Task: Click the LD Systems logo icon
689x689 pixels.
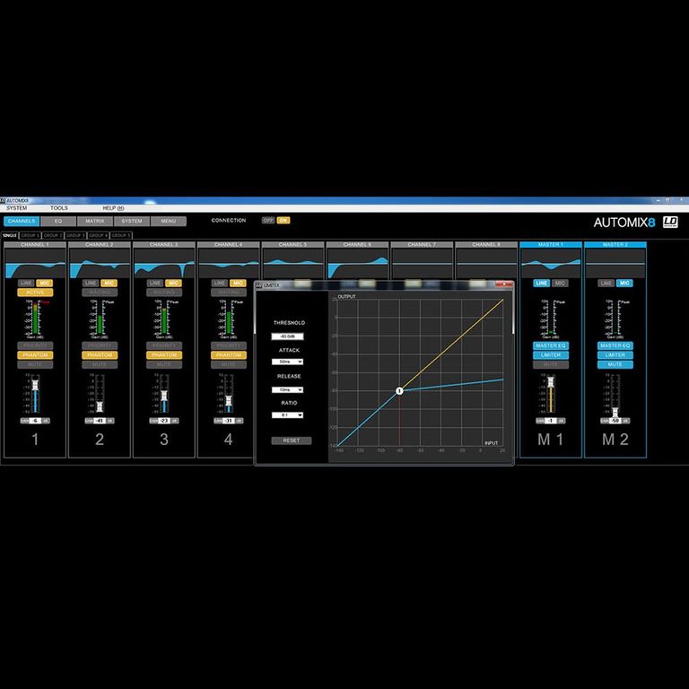Action: coord(670,222)
